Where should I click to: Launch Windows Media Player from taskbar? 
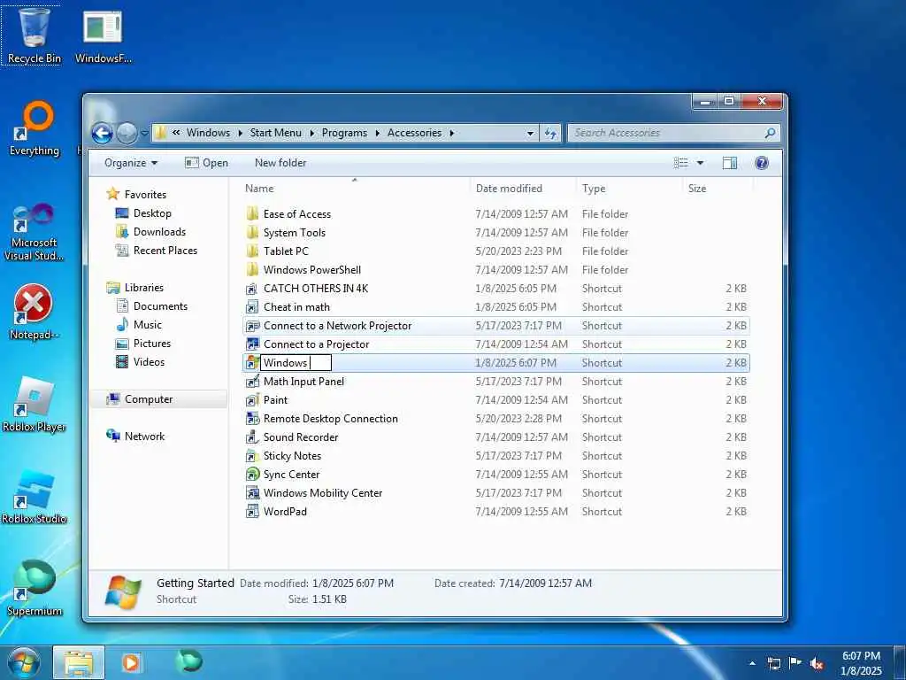(131, 662)
